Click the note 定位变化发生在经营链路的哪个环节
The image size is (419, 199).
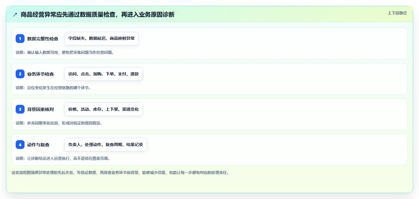pos(53,88)
